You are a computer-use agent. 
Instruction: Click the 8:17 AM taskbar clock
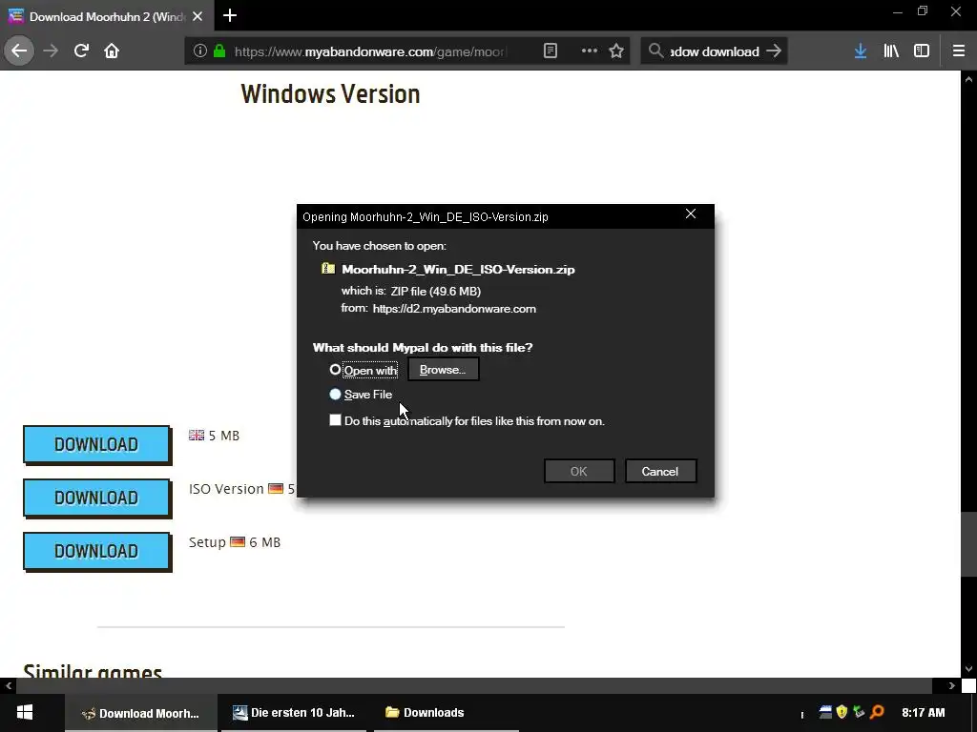coord(923,713)
